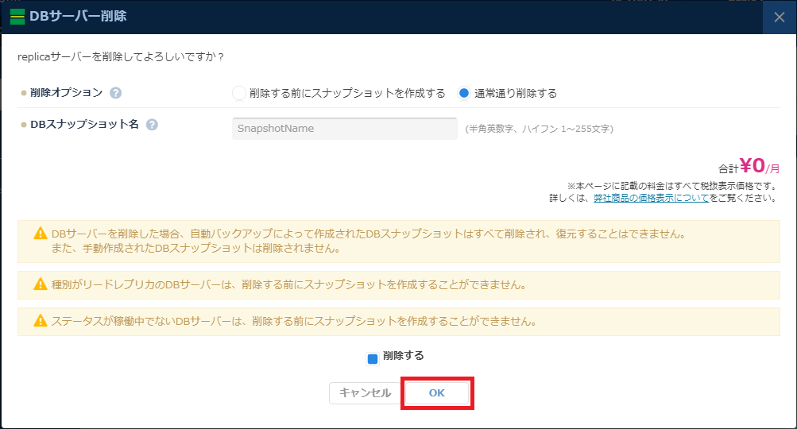Click the 削除オプション field label

(66, 93)
